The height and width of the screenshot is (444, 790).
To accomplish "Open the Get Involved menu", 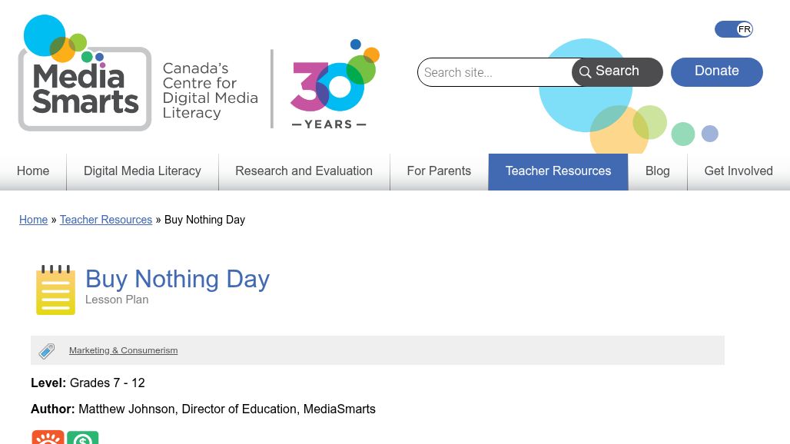I will click(739, 171).
